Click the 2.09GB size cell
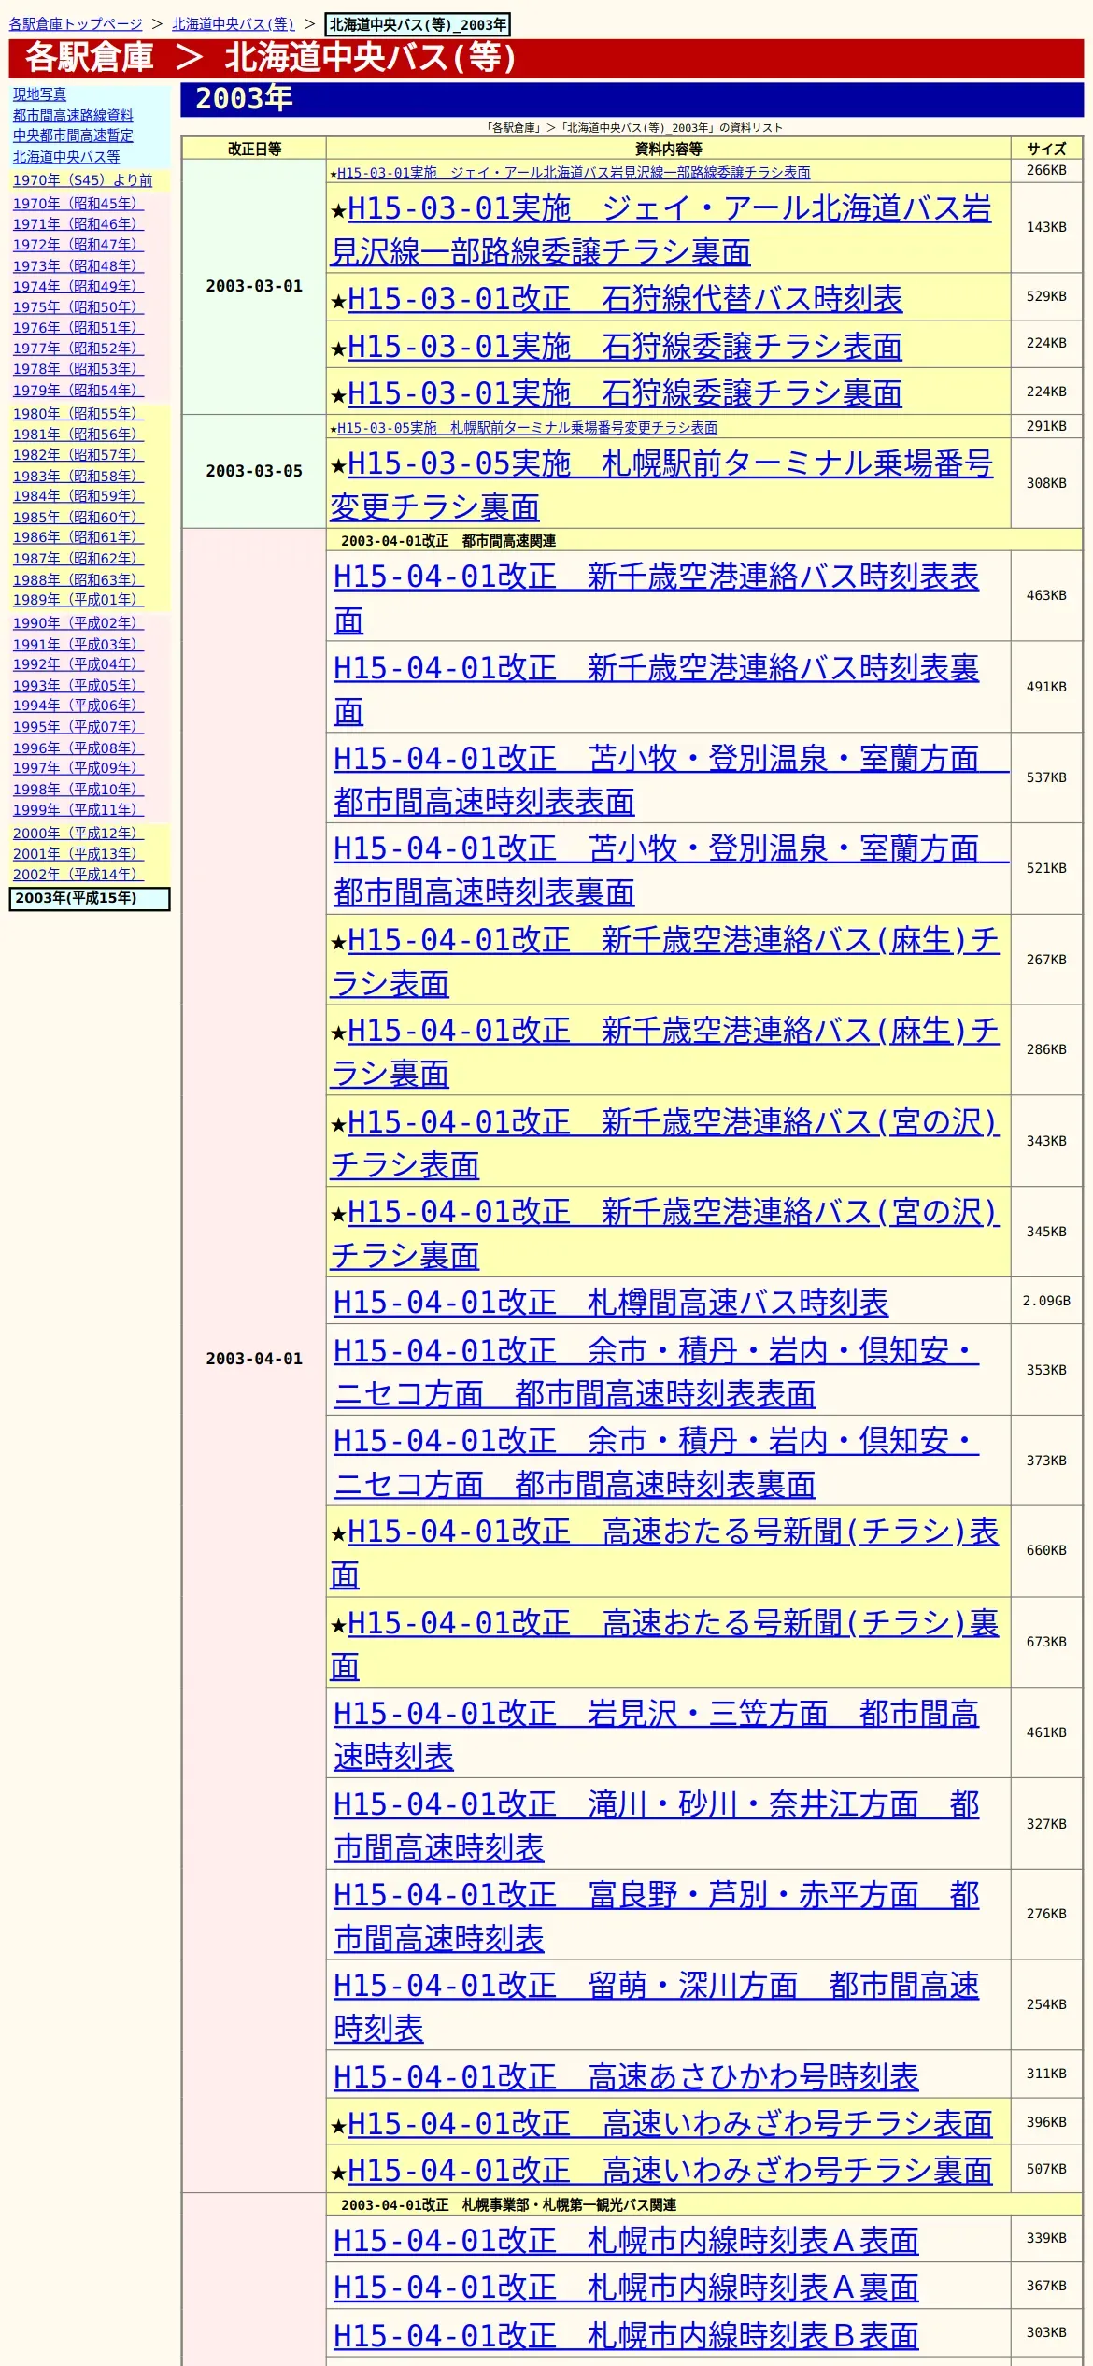Viewport: 1093px width, 2366px height. (1046, 1301)
